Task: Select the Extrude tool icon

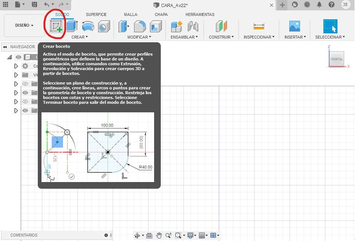Action: 72,26
